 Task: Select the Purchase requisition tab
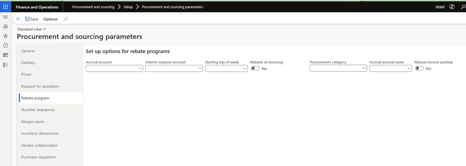click(50, 157)
